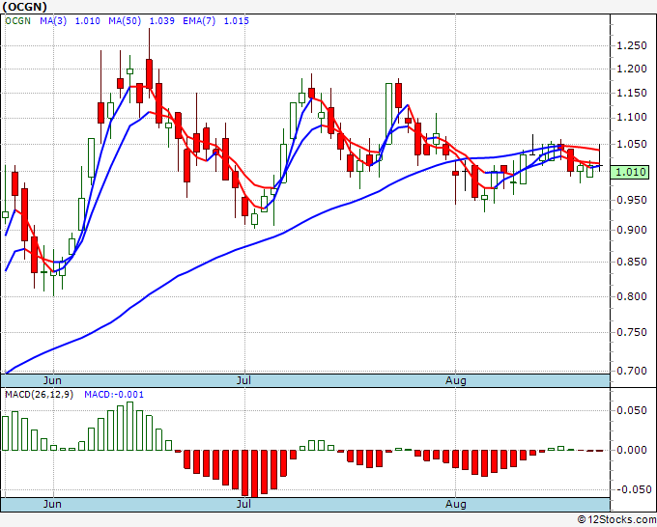Viewport: 657px width, 527px height.
Task: Click the MACD(26,12,9) indicator label
Action: click(39, 395)
